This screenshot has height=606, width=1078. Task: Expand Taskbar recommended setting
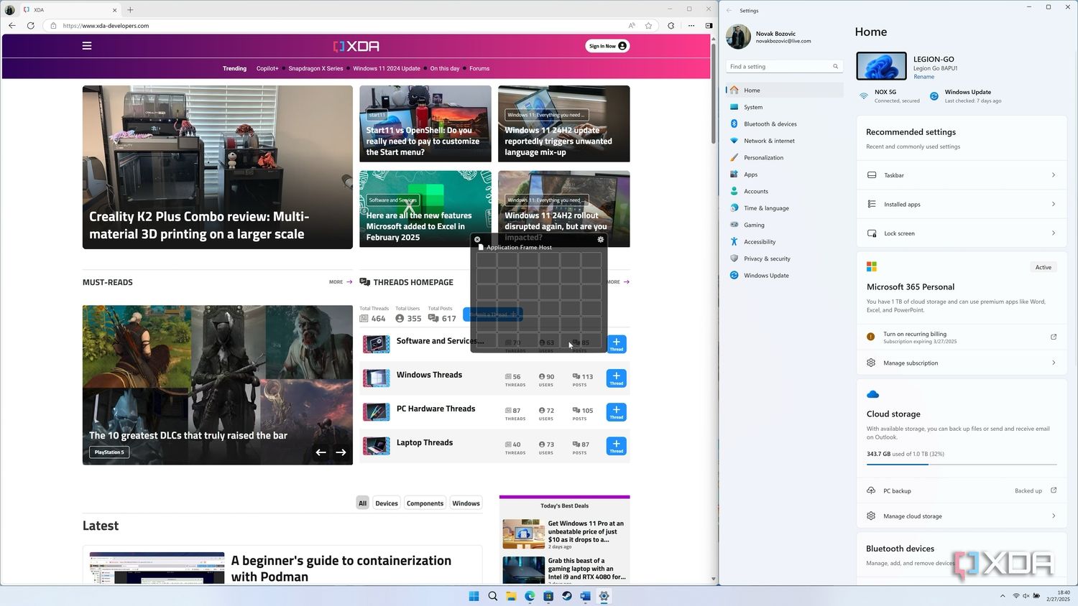961,175
